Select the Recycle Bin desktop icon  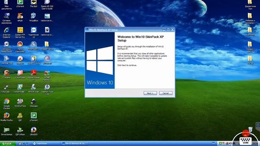[x=250, y=130]
